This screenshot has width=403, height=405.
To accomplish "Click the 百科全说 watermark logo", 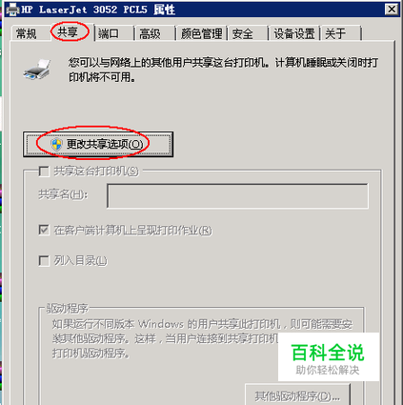I will [x=329, y=357].
